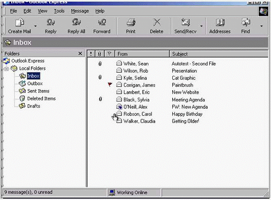Viewport: 271px width, 200px height.
Task: Click the envelope icon for Black, Sylvia
Action: pyautogui.click(x=119, y=99)
